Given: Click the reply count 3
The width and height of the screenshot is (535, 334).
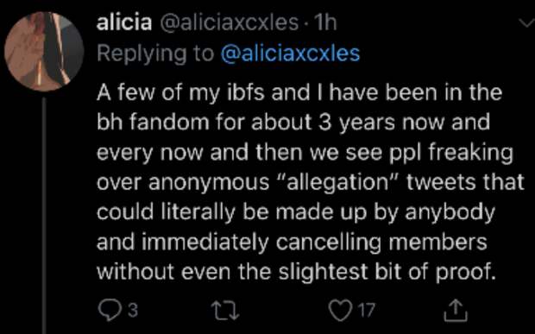Looking at the screenshot, I should [133, 311].
